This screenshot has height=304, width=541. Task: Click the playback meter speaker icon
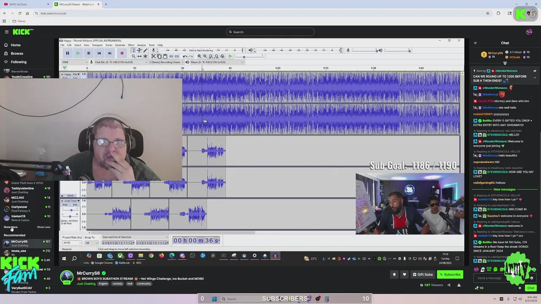pos(250,50)
